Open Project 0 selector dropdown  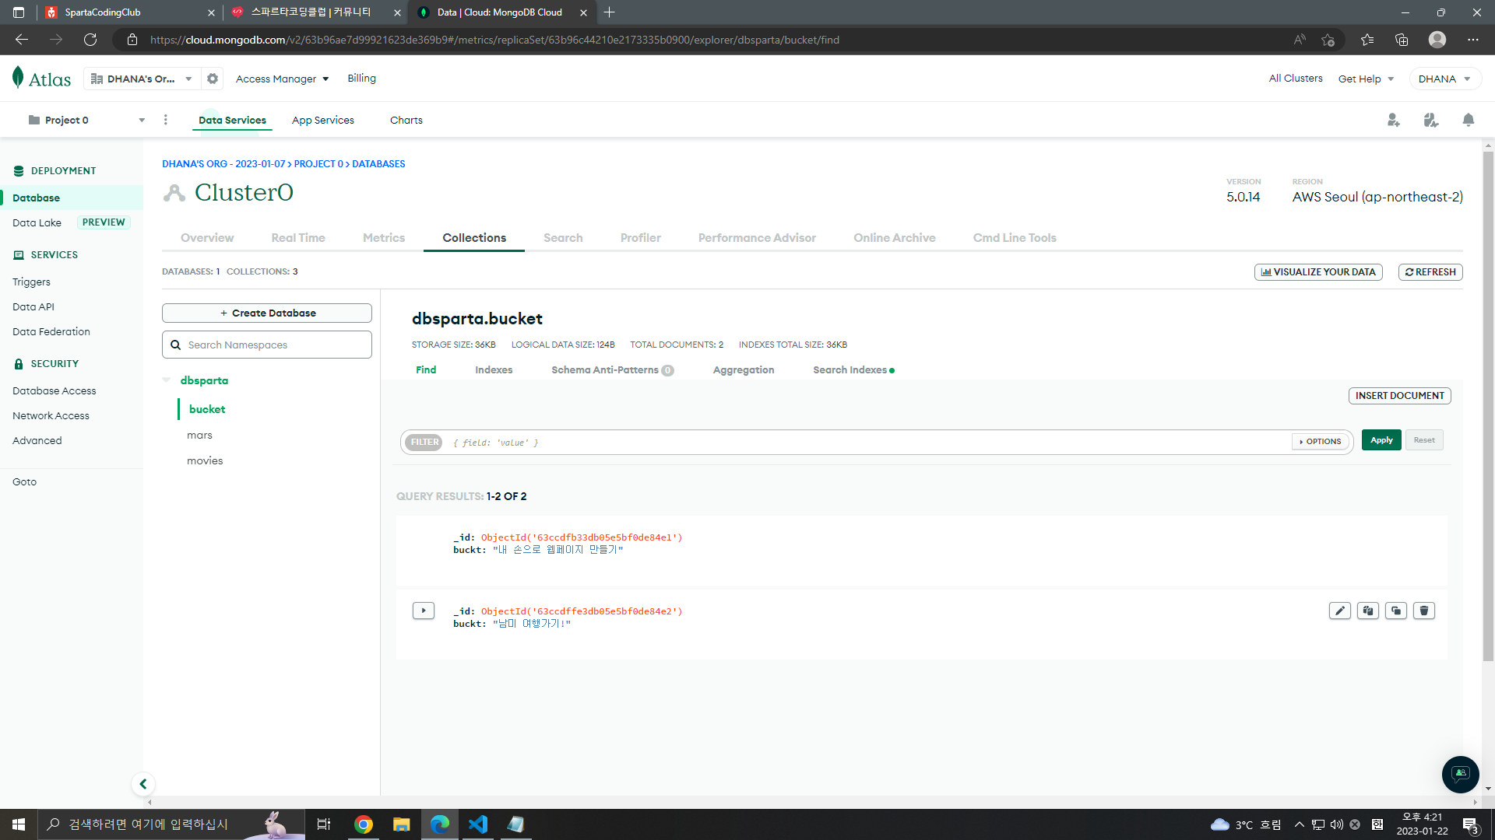tap(86, 120)
